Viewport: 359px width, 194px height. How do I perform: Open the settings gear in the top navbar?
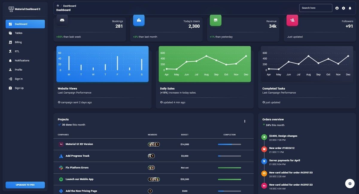point(343,8)
